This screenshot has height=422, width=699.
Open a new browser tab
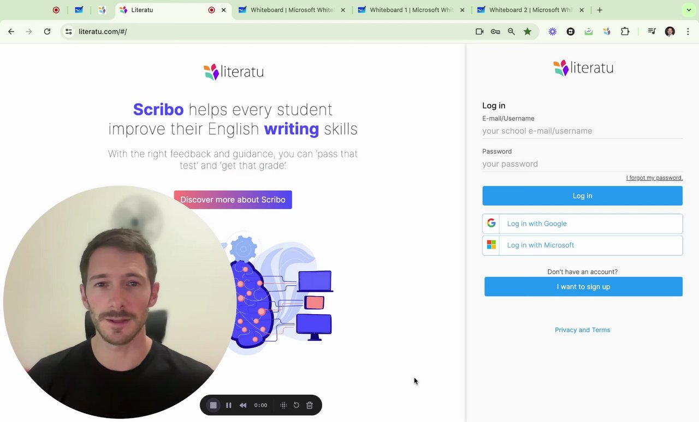pyautogui.click(x=600, y=10)
